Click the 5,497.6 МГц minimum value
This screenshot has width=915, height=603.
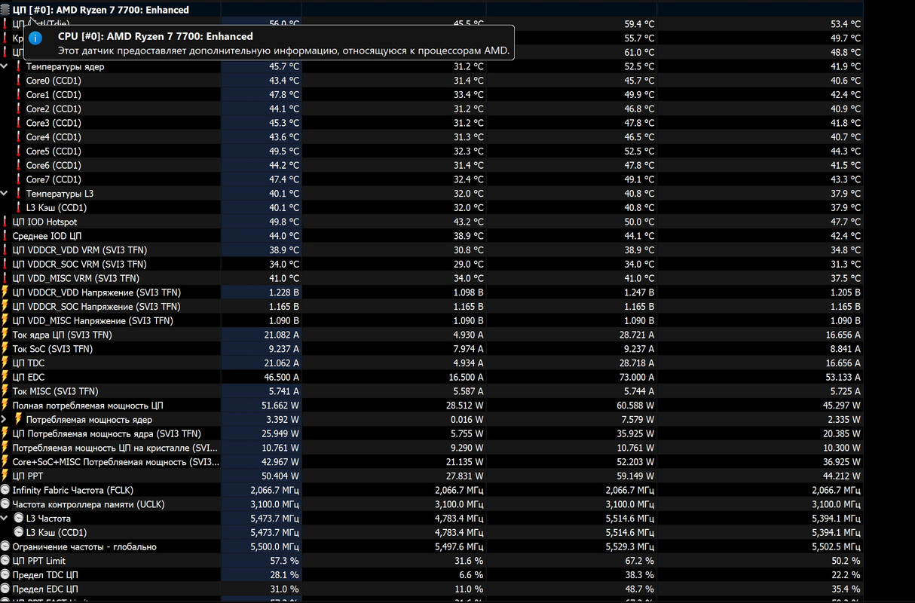(x=460, y=546)
